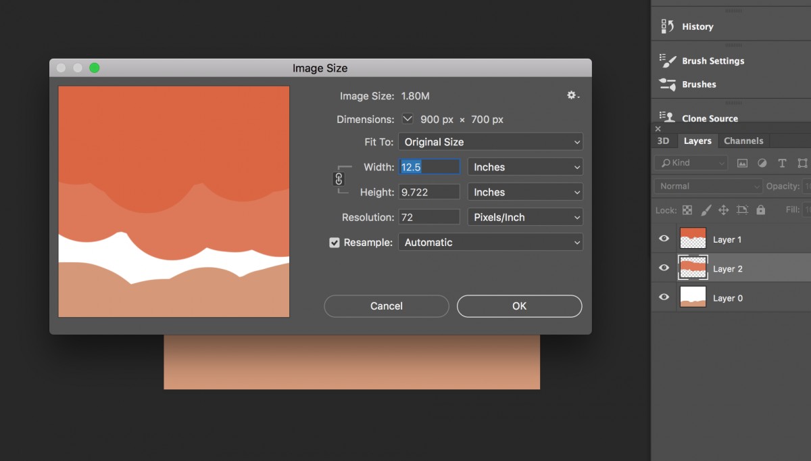Click the lock transparent pixels icon
Screen dimensions: 811x461
coord(686,210)
